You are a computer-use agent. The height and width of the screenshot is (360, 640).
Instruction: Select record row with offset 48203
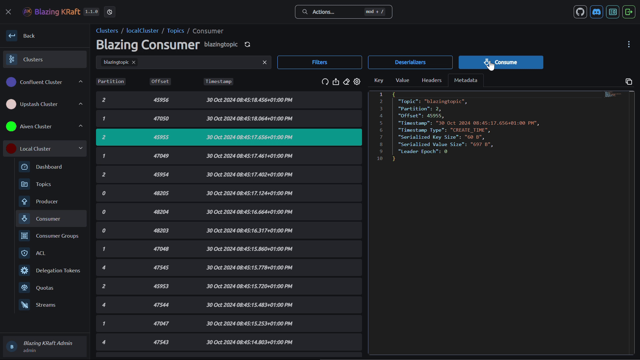(x=229, y=231)
